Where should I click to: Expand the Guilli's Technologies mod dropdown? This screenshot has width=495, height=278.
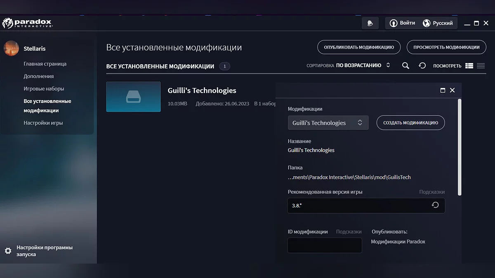pos(328,123)
